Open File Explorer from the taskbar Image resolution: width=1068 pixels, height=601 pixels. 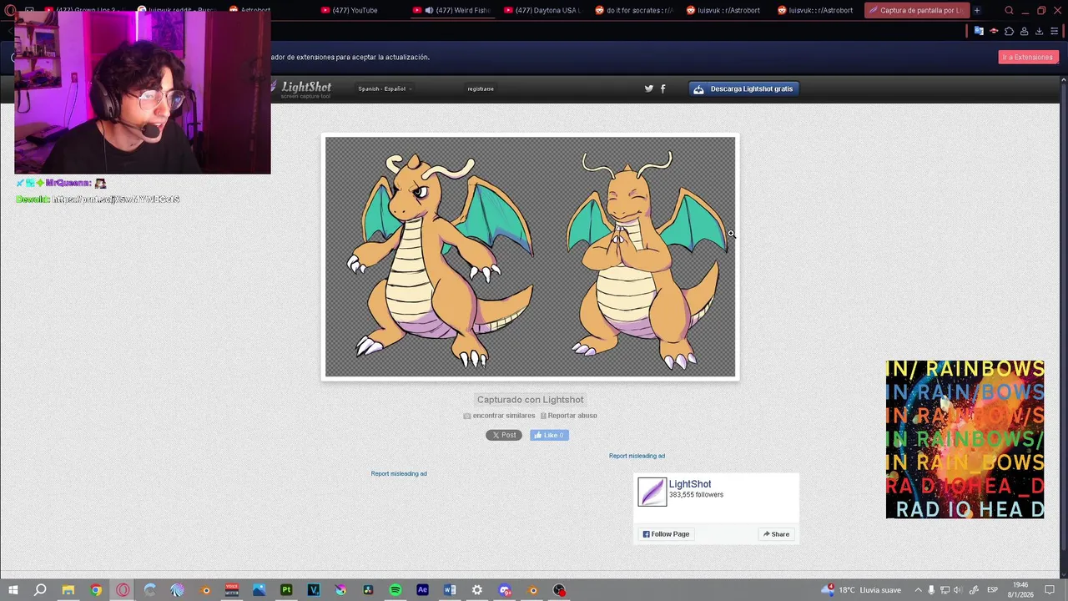point(68,590)
